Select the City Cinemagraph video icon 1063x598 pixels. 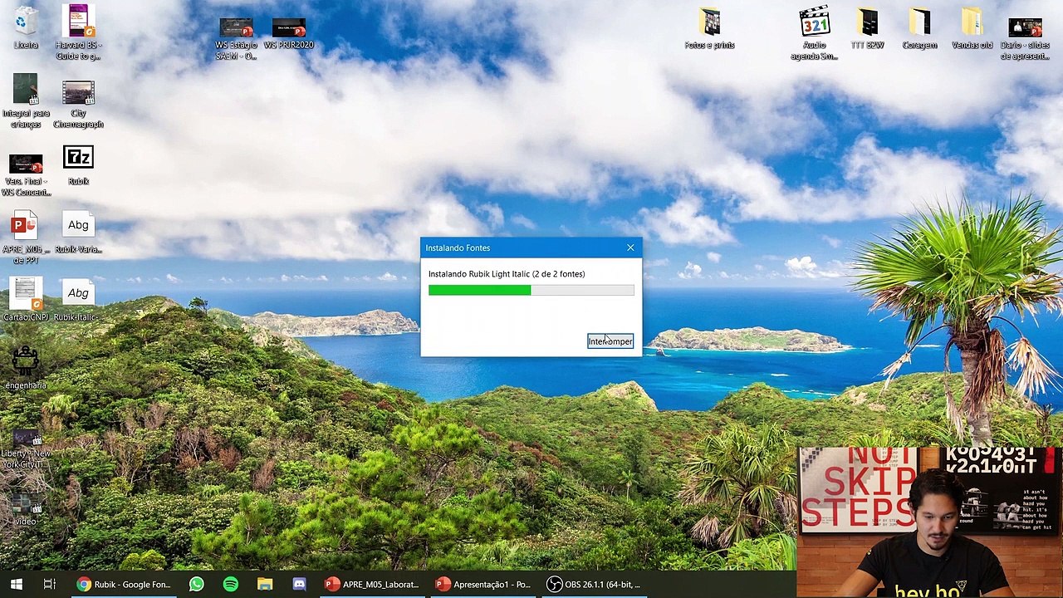pyautogui.click(x=78, y=104)
